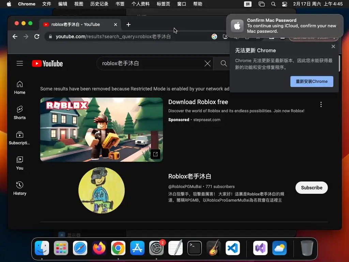Open the Roblox老手沐白 channel name link

click(189, 176)
